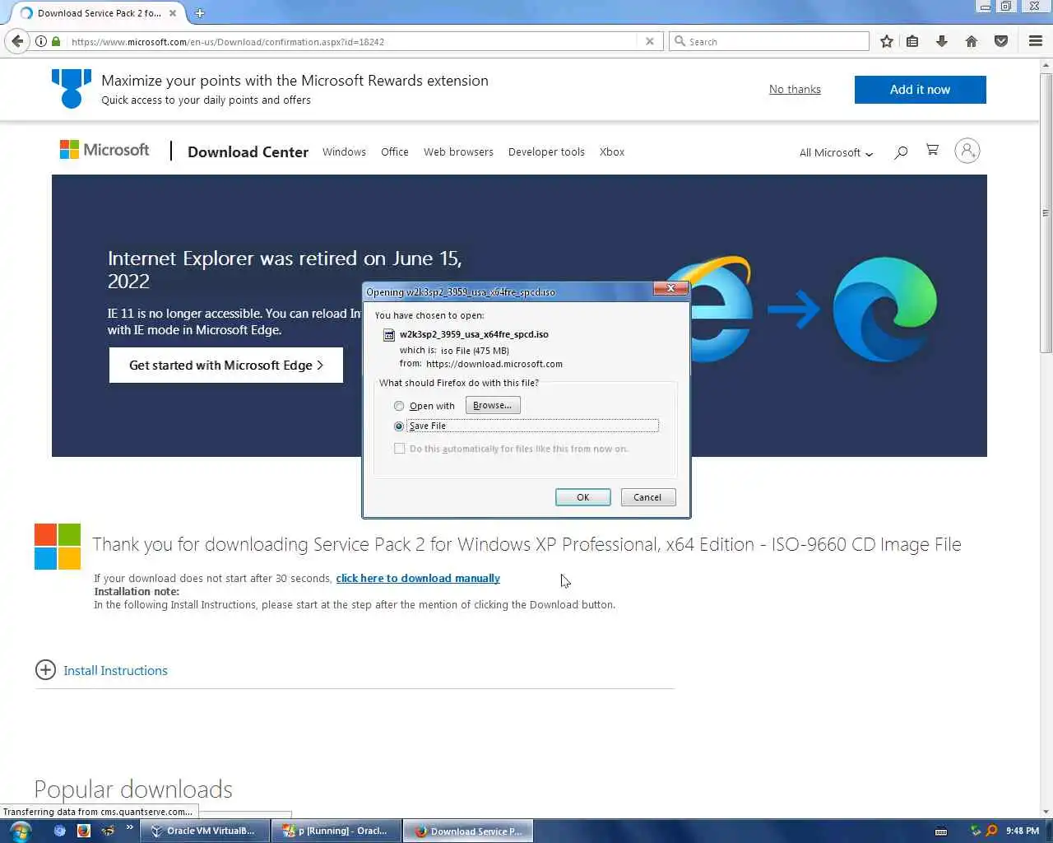Click the keyboard icon in system tray
1053x843 pixels.
point(941,831)
